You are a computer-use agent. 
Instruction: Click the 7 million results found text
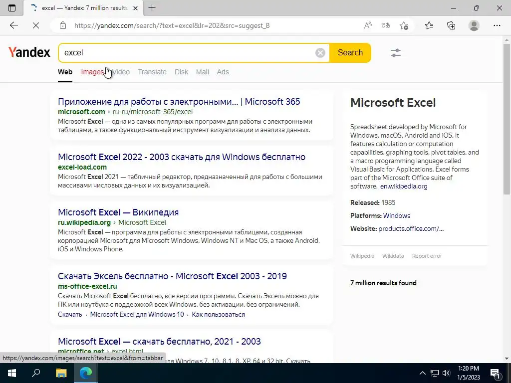[x=383, y=283]
